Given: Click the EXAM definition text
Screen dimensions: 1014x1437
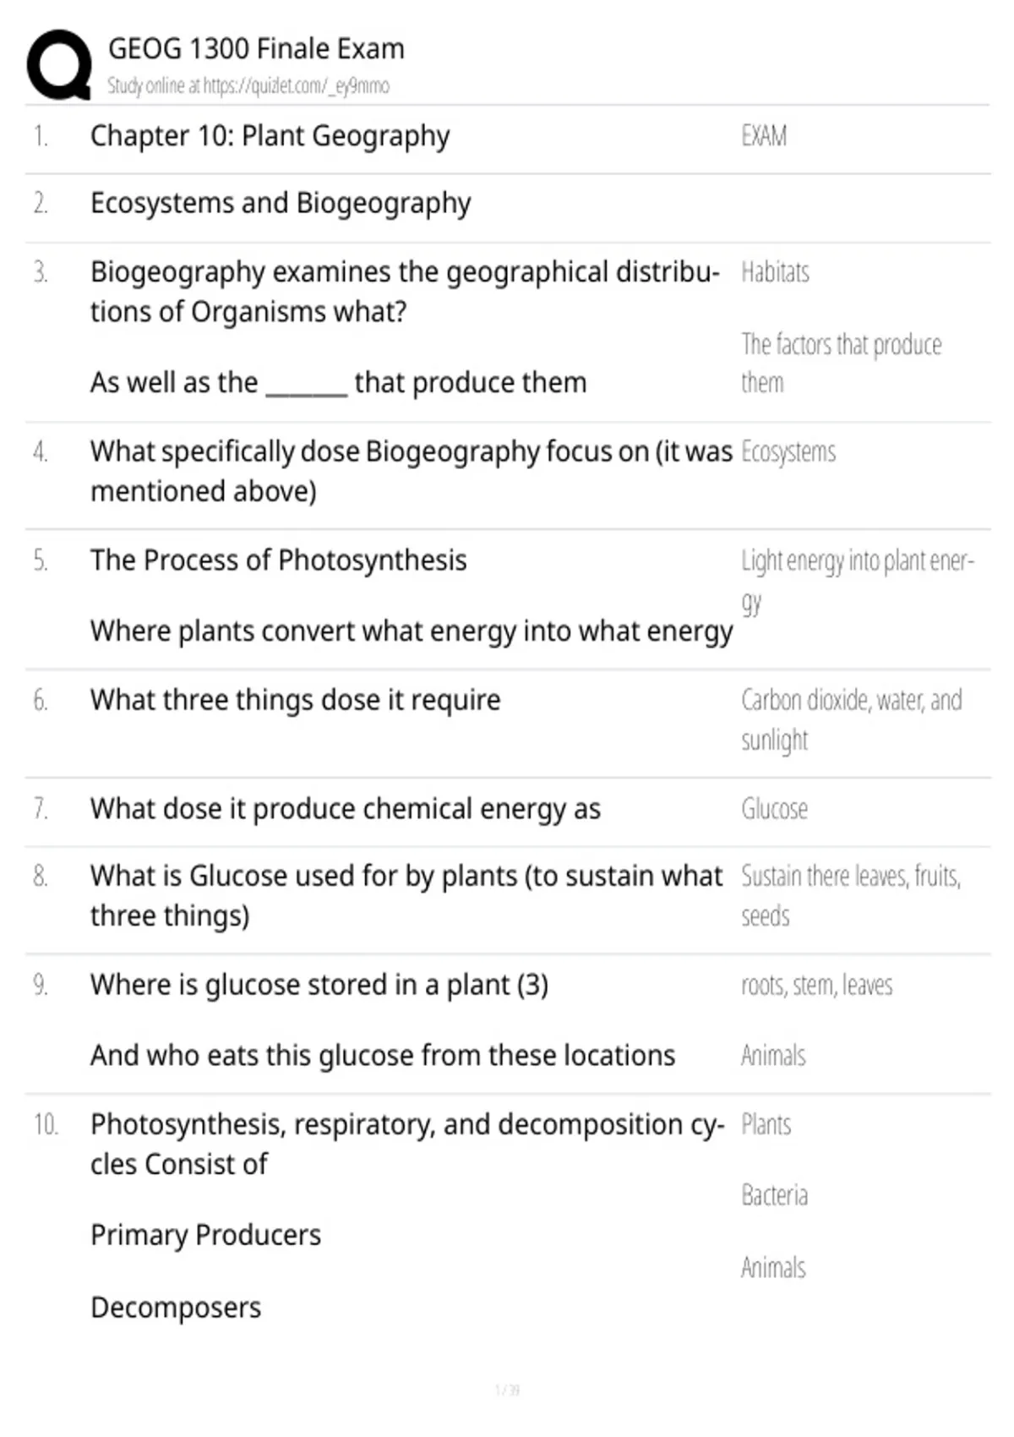Looking at the screenshot, I should pyautogui.click(x=764, y=136).
